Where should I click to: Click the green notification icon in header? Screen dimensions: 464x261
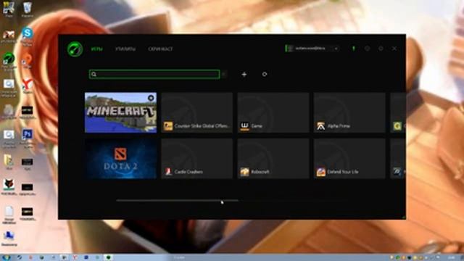coord(353,49)
